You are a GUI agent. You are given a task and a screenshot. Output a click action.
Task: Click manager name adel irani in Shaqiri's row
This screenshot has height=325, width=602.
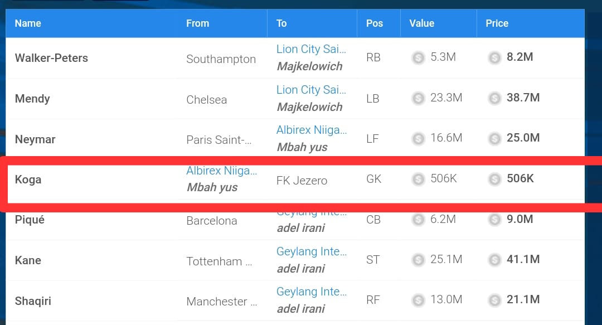(x=301, y=309)
